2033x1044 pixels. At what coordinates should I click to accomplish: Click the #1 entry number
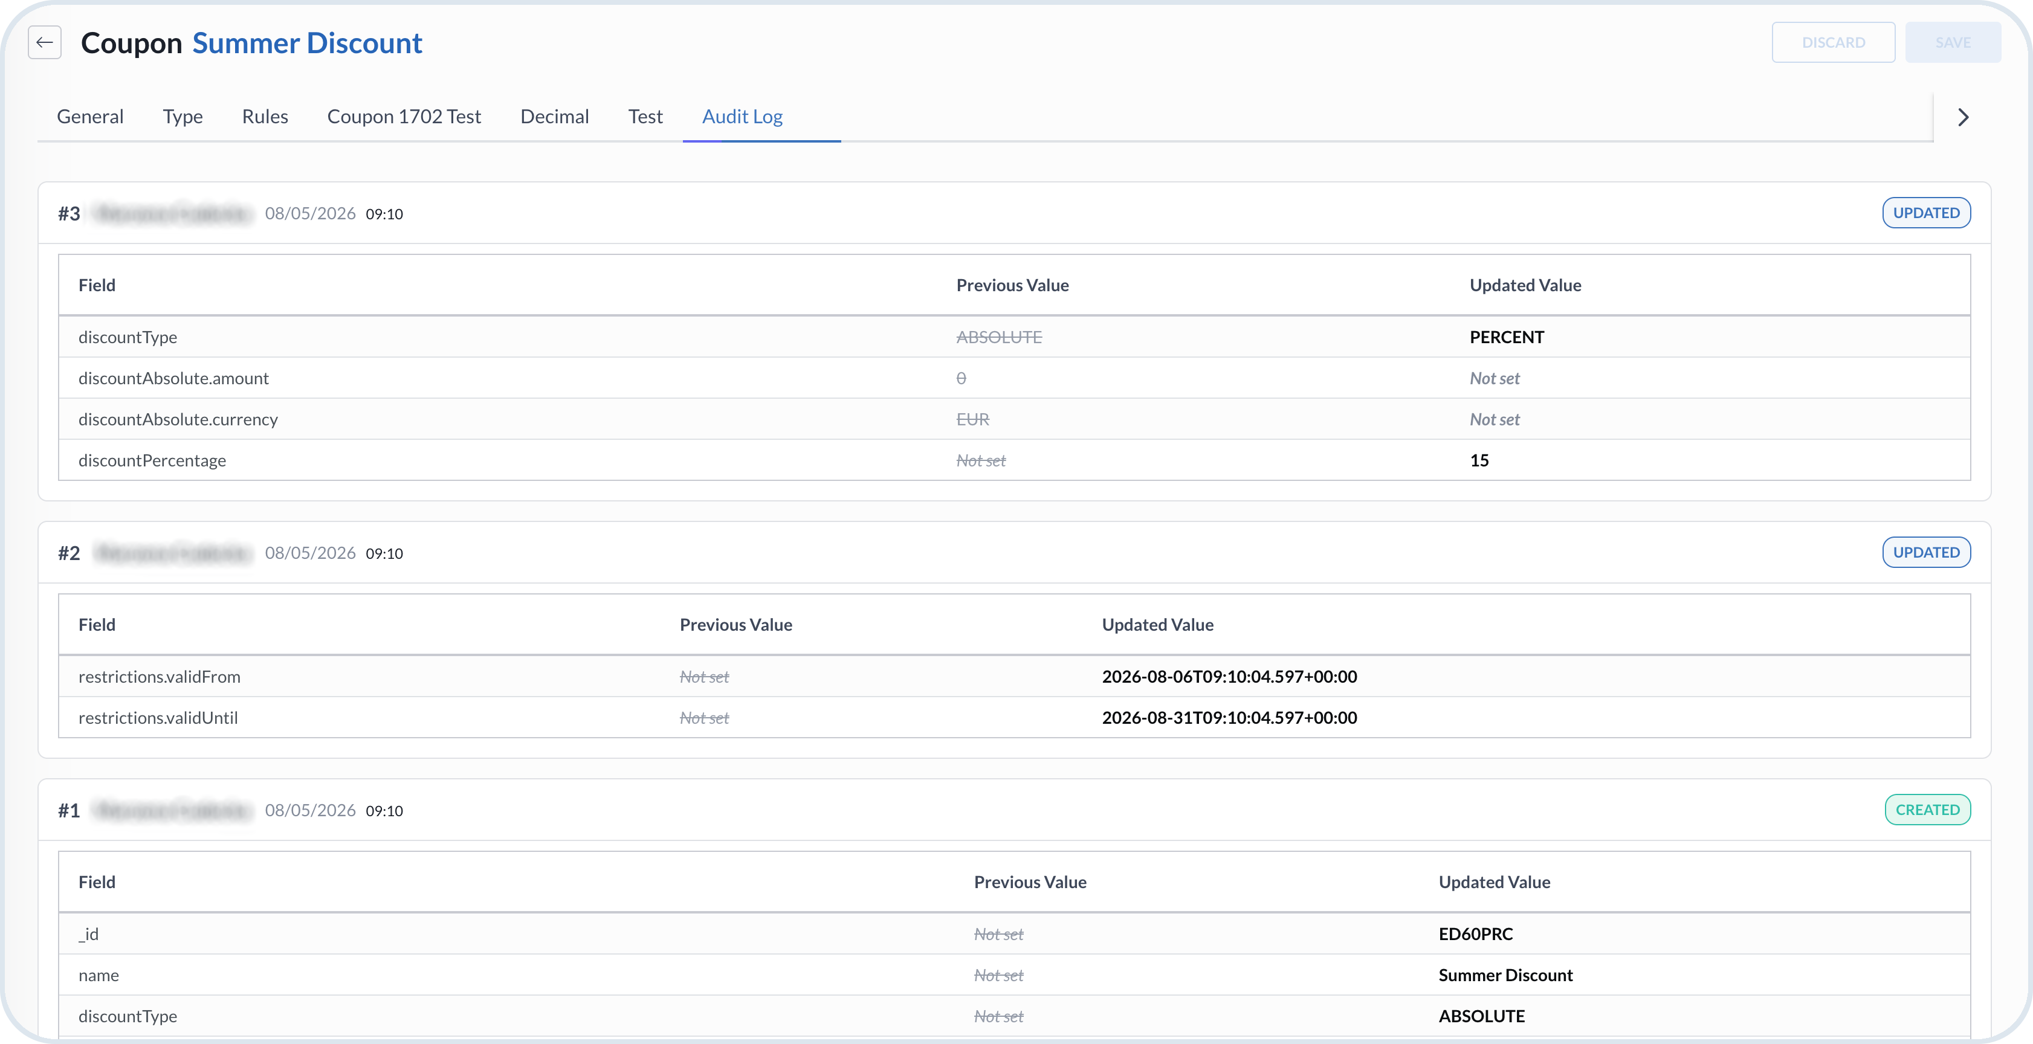69,810
